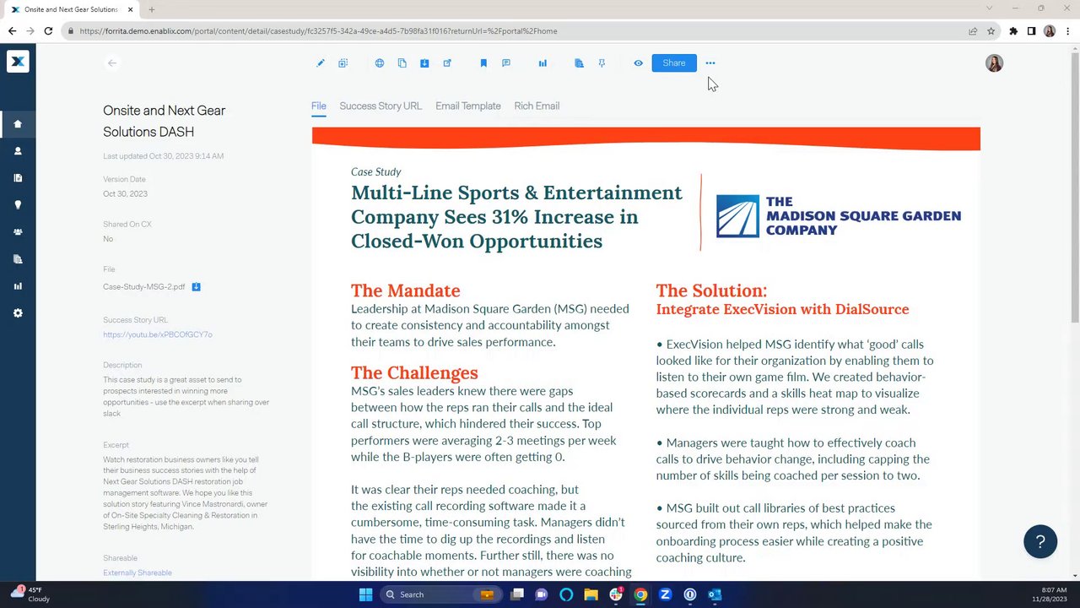Bookmark page with browser star icon
Viewport: 1080px width, 608px height.
[991, 31]
